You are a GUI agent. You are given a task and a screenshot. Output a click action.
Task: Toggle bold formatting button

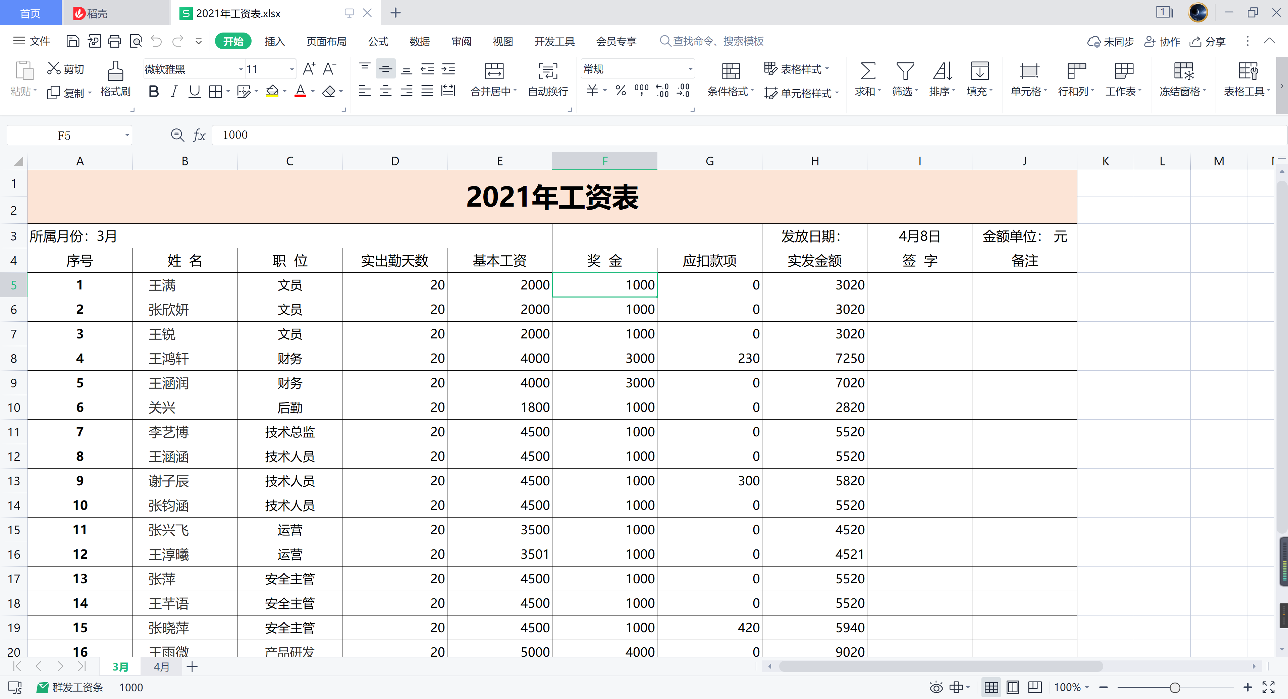pyautogui.click(x=154, y=92)
